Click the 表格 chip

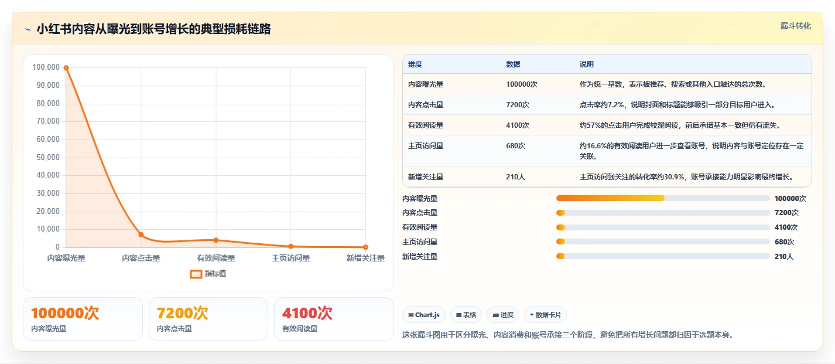pyautogui.click(x=466, y=315)
